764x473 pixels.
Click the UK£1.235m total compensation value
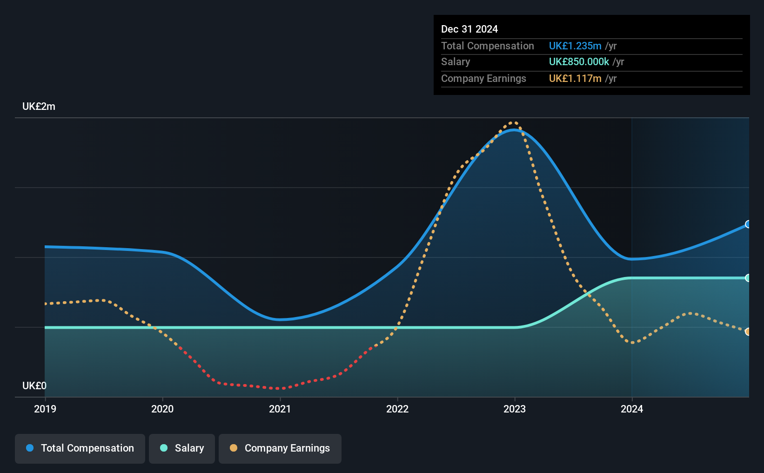pos(575,46)
